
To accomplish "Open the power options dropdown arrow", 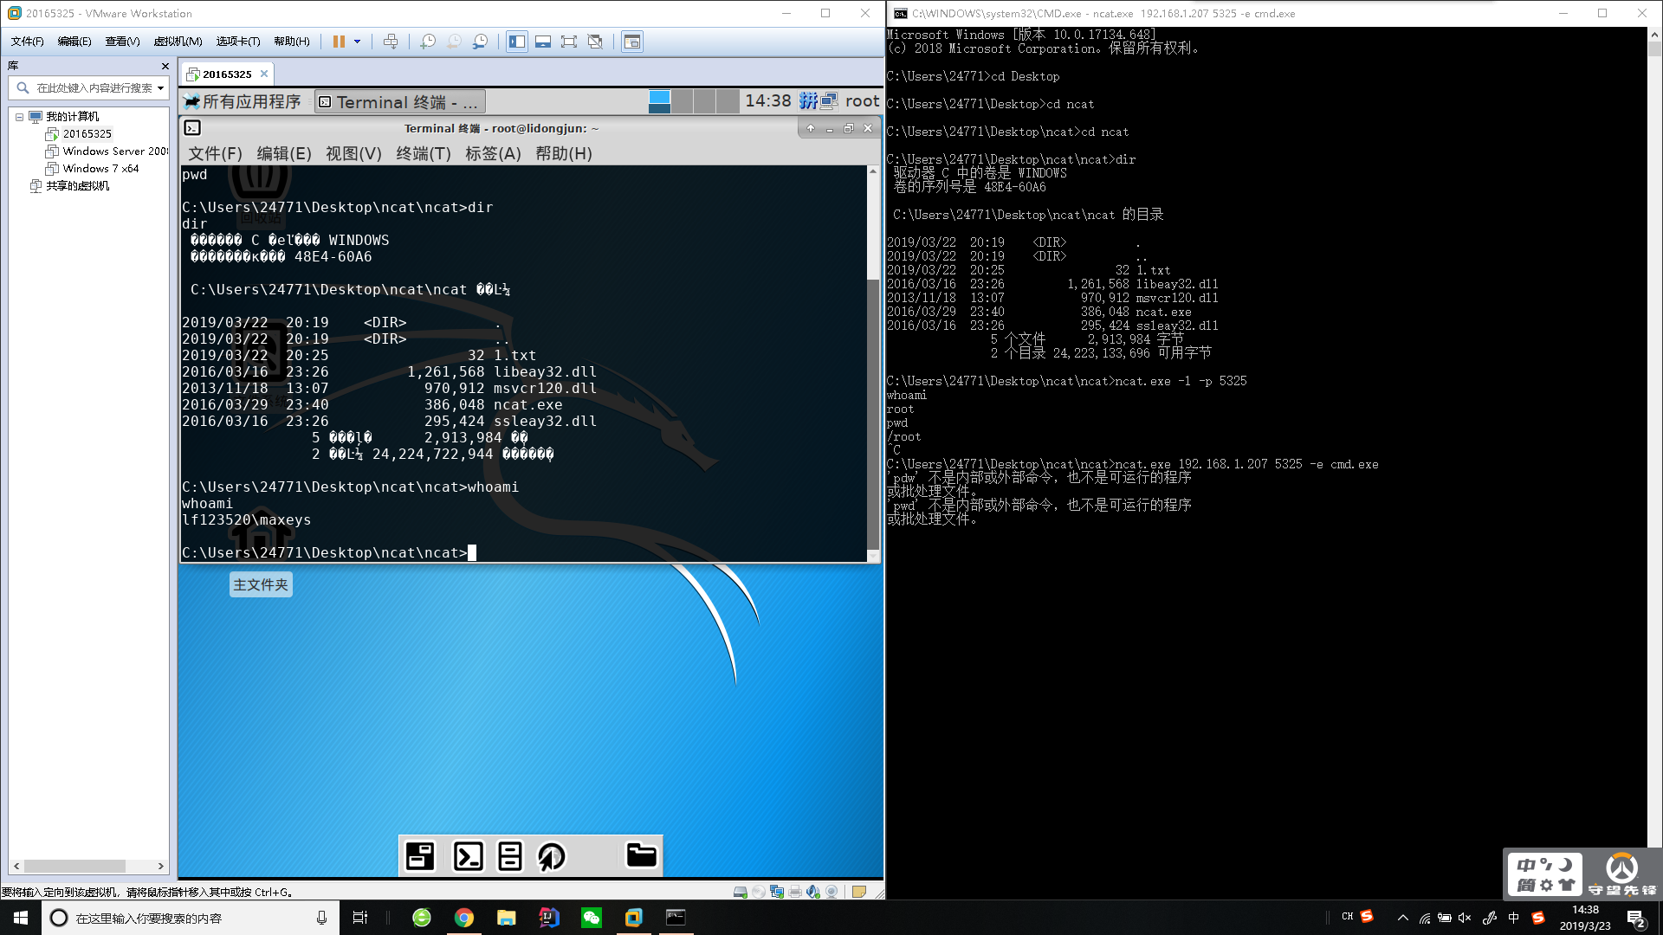I will point(357,42).
